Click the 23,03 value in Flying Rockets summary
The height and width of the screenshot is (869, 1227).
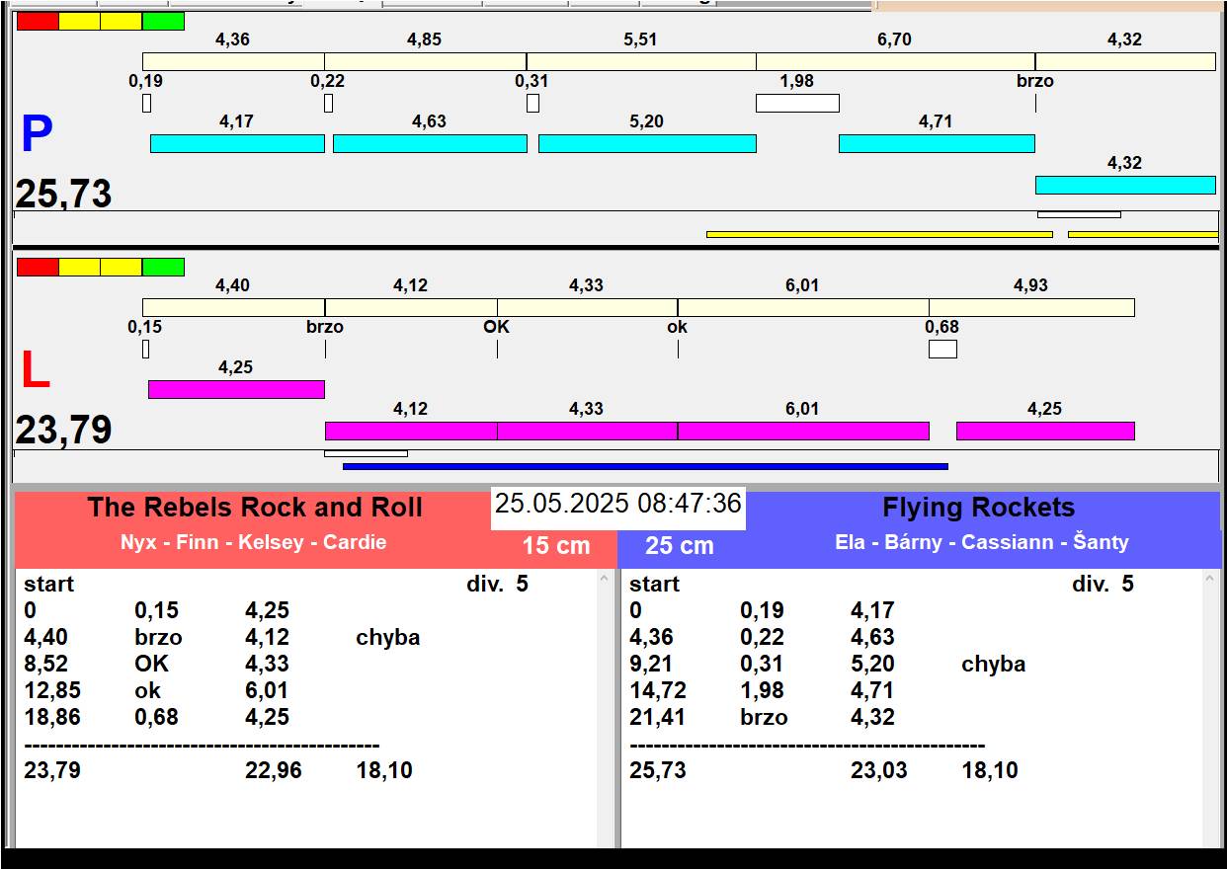[879, 770]
